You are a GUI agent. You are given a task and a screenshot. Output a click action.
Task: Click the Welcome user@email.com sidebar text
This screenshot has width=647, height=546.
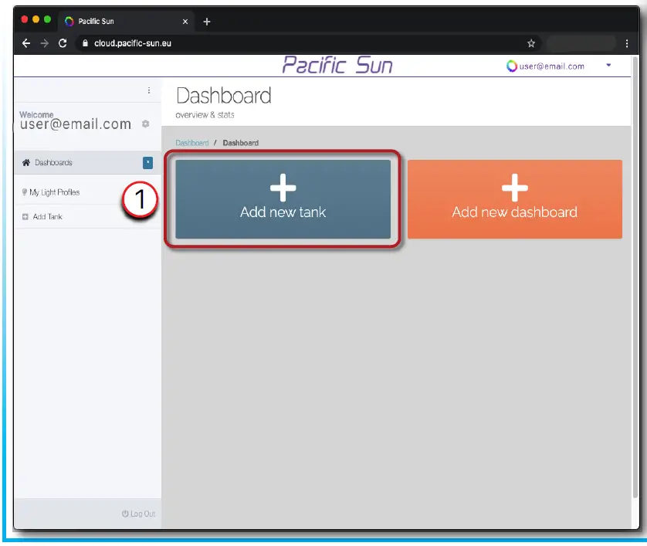75,121
